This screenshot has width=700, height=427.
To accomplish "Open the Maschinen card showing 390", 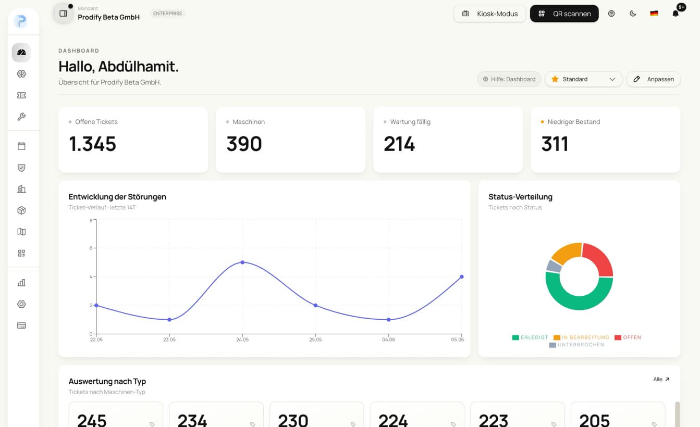I will pos(290,140).
